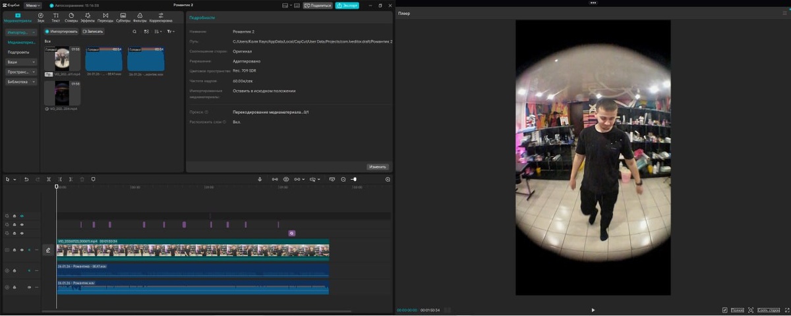Image resolution: width=791 pixels, height=316 pixels.
Task: Toggle visibility of the main video track
Action: click(22, 250)
